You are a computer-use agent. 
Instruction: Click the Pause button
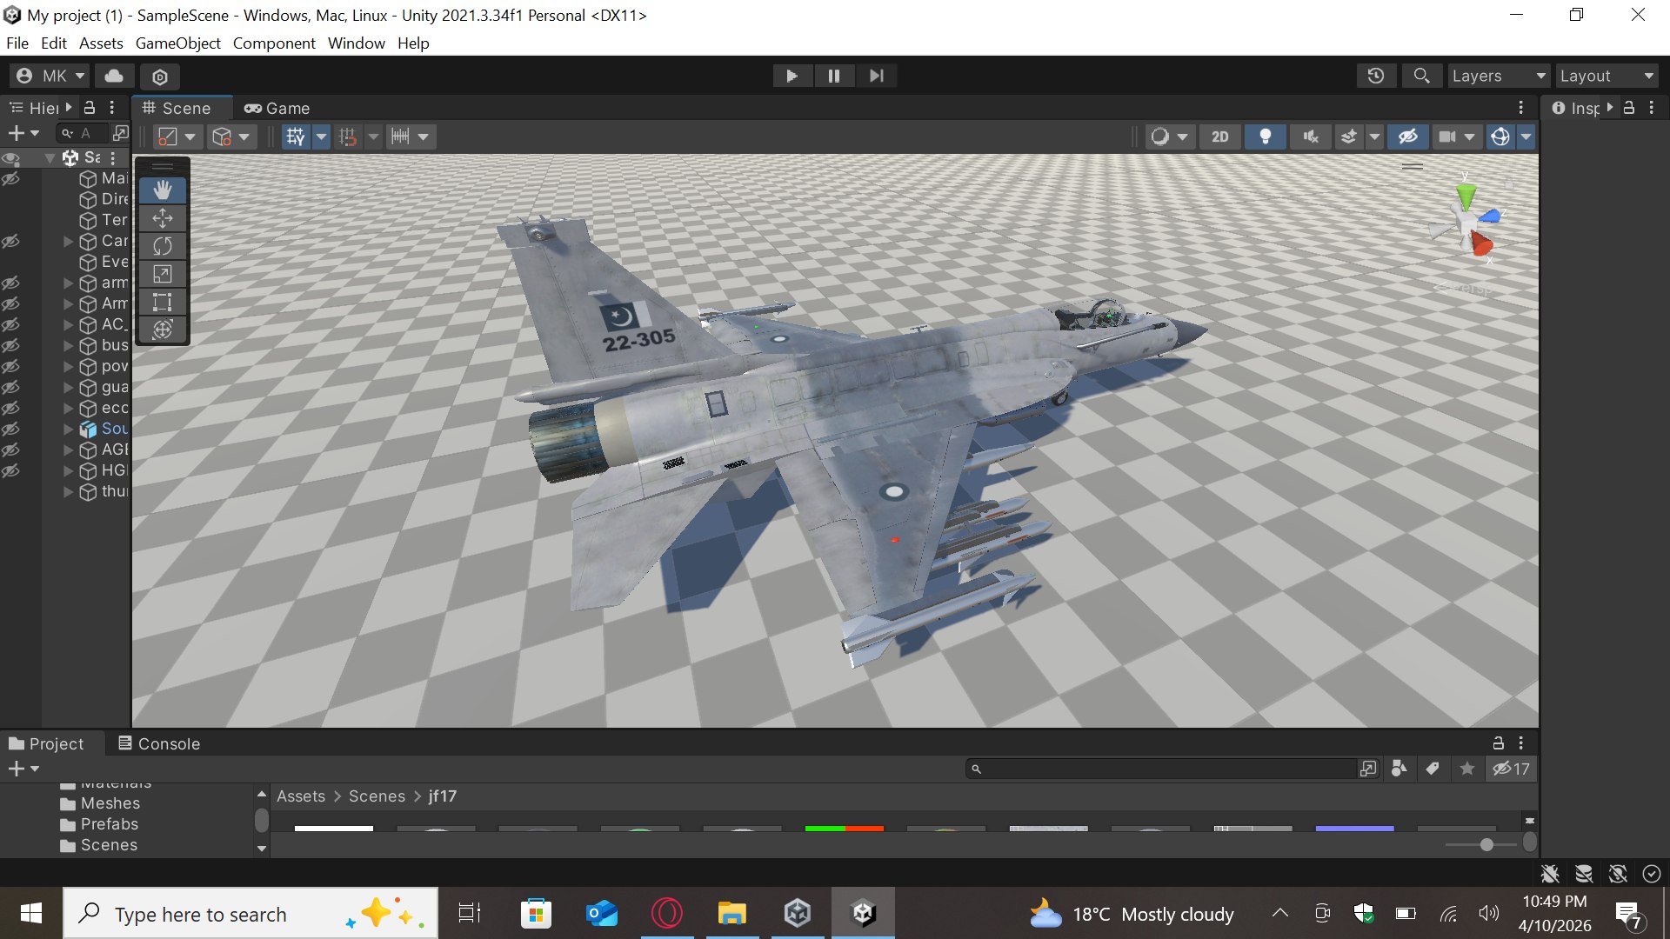[x=834, y=76]
